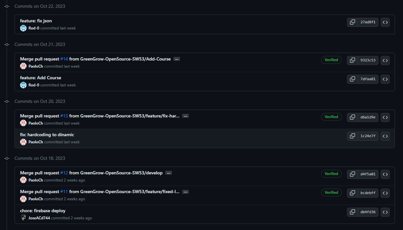This screenshot has height=230, width=403.
Task: Copy full SHA for commit bcdebff
Action: (353, 193)
